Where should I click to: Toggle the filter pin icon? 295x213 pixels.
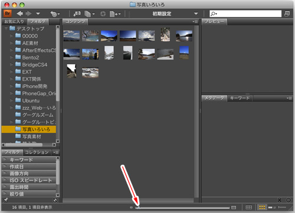[6, 200]
